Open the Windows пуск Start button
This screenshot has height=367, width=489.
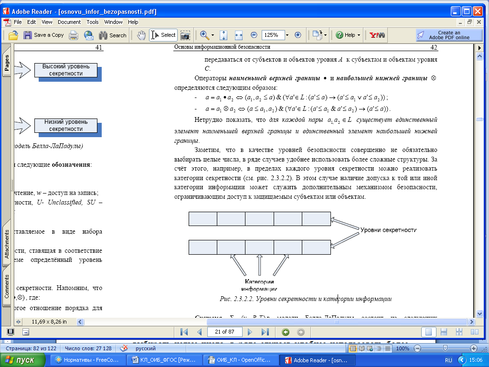click(22, 360)
